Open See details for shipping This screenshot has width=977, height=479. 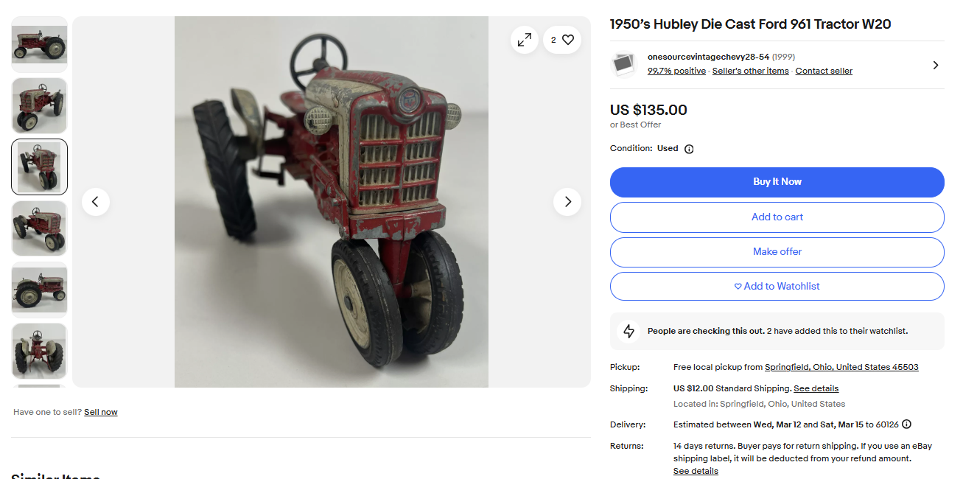coord(816,388)
